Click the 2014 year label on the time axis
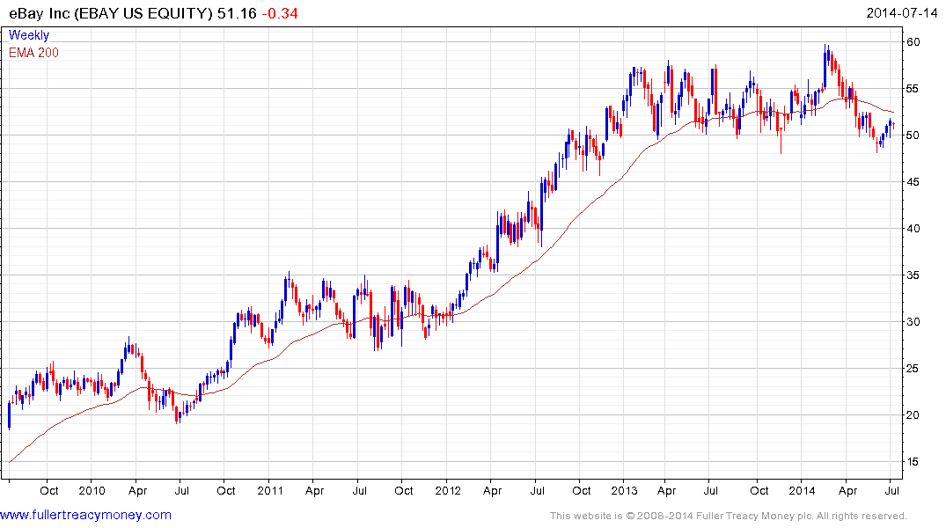The height and width of the screenshot is (528, 946). 802,490
